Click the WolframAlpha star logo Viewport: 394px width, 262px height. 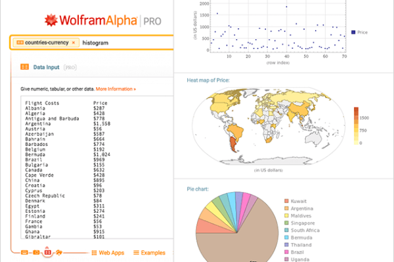coord(51,20)
